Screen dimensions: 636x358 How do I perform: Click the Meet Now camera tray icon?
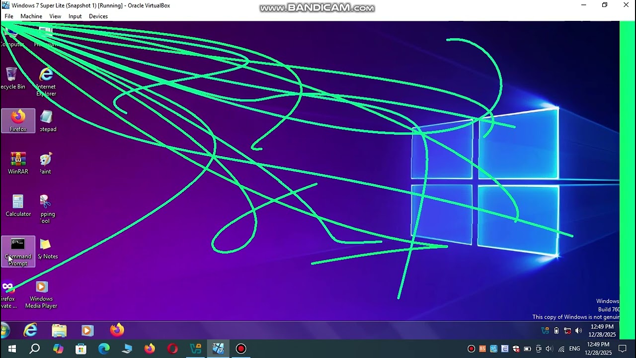click(538, 349)
